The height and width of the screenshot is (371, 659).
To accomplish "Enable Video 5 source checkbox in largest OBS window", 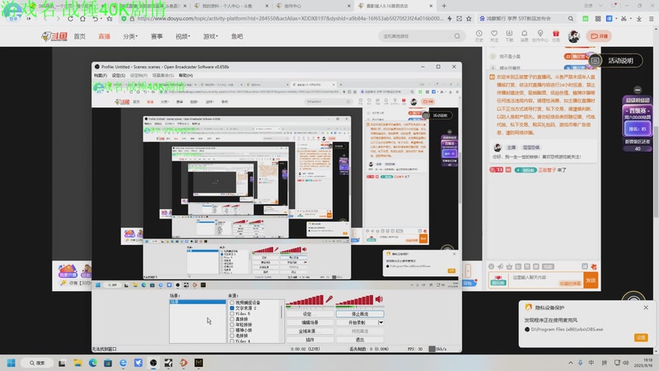I will point(232,314).
